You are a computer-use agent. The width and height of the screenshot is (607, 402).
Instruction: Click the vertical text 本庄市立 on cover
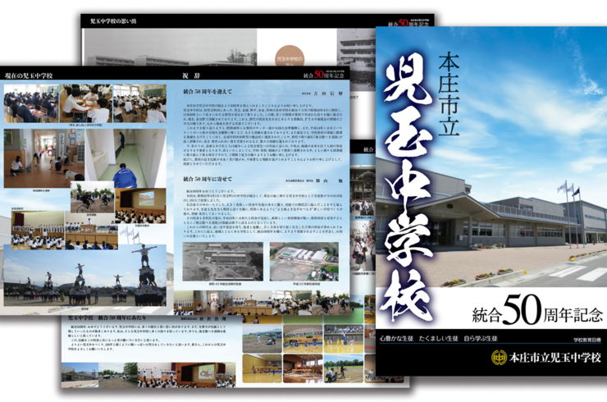[x=449, y=94]
